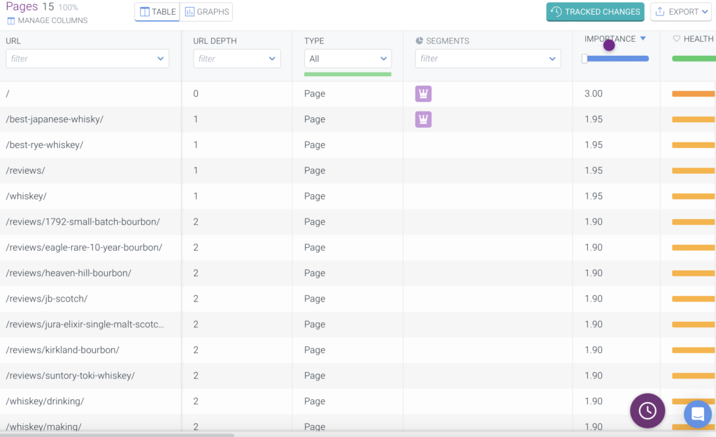
Task: Select the /whiskey/drinking/ URL
Action: pyautogui.click(x=45, y=401)
